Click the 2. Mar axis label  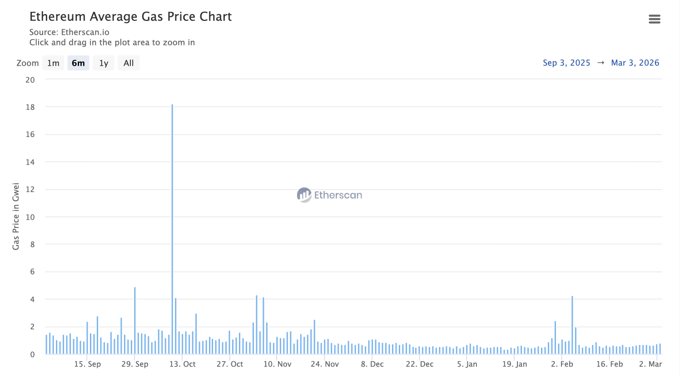click(650, 364)
